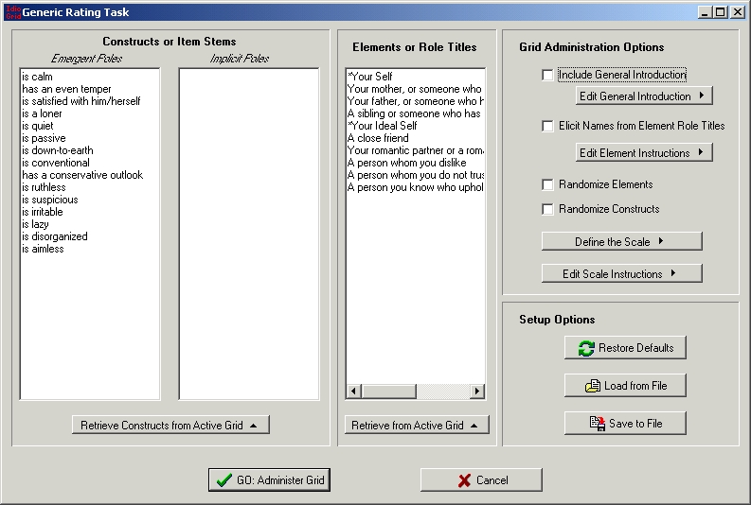Click the green checkmark icon on GO button
The height and width of the screenshot is (505, 751).
(224, 480)
